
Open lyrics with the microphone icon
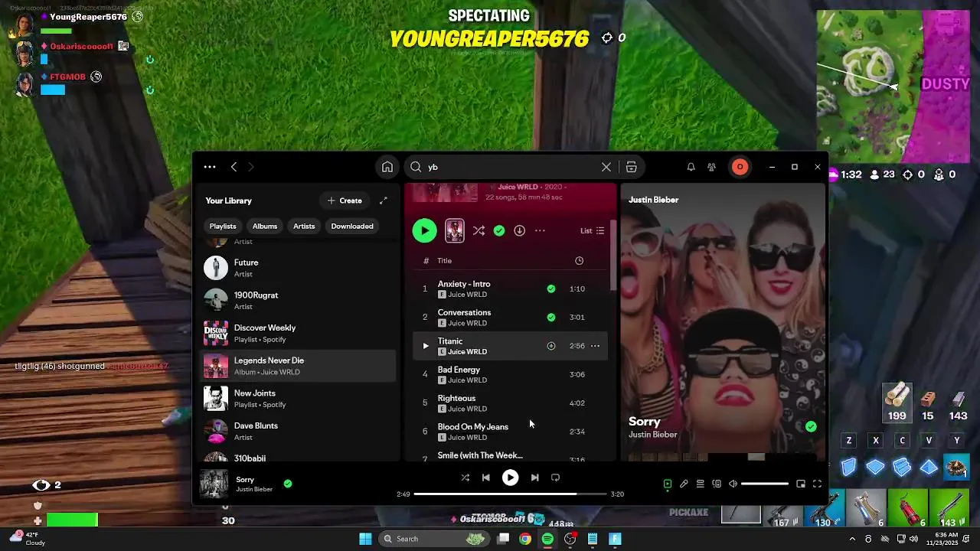[684, 484]
